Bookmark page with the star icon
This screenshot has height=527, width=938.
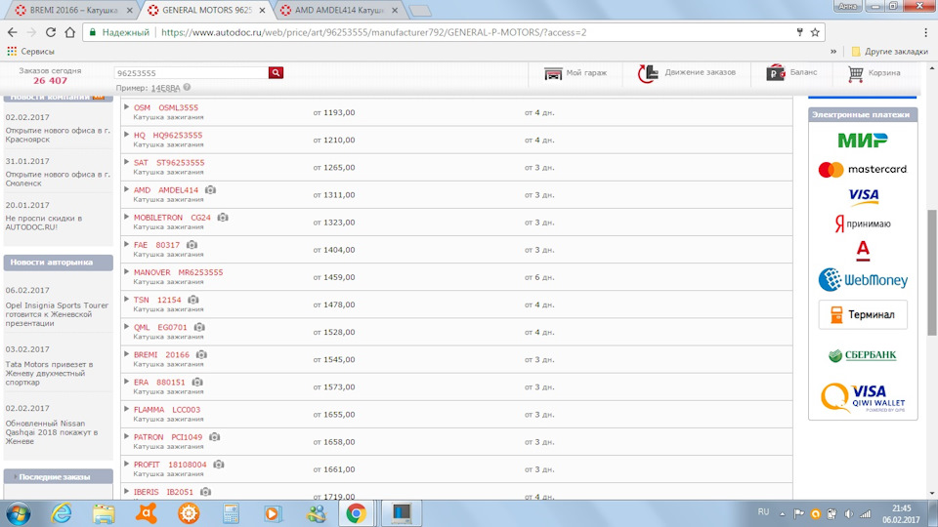coord(815,32)
